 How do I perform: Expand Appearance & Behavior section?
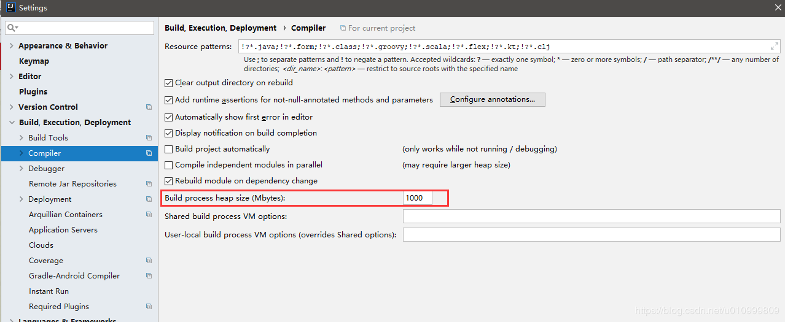[x=12, y=46]
